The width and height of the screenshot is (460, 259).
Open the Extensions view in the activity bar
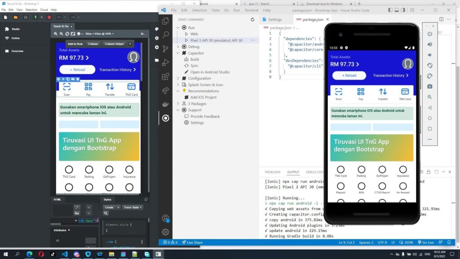click(166, 76)
